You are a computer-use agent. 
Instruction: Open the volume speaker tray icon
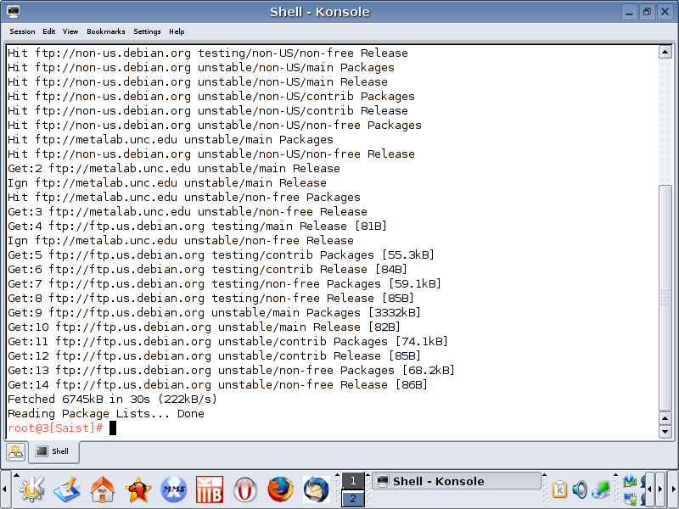(x=580, y=489)
